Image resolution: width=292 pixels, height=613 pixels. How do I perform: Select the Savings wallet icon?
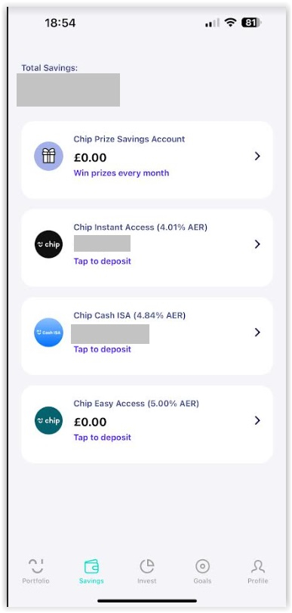[x=91, y=565]
